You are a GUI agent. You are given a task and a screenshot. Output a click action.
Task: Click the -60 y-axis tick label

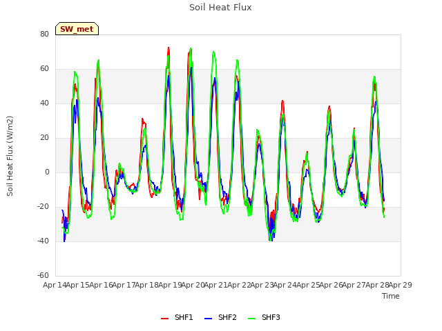tap(43, 276)
